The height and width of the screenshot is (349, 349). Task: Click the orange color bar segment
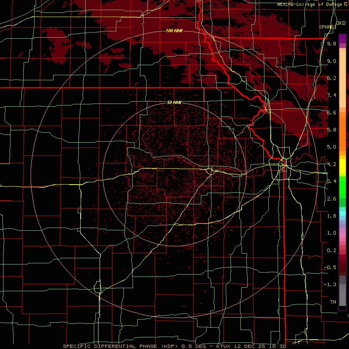click(342, 134)
